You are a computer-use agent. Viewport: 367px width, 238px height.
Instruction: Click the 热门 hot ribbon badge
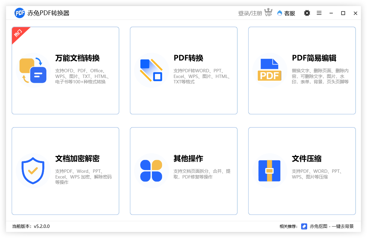17,33
